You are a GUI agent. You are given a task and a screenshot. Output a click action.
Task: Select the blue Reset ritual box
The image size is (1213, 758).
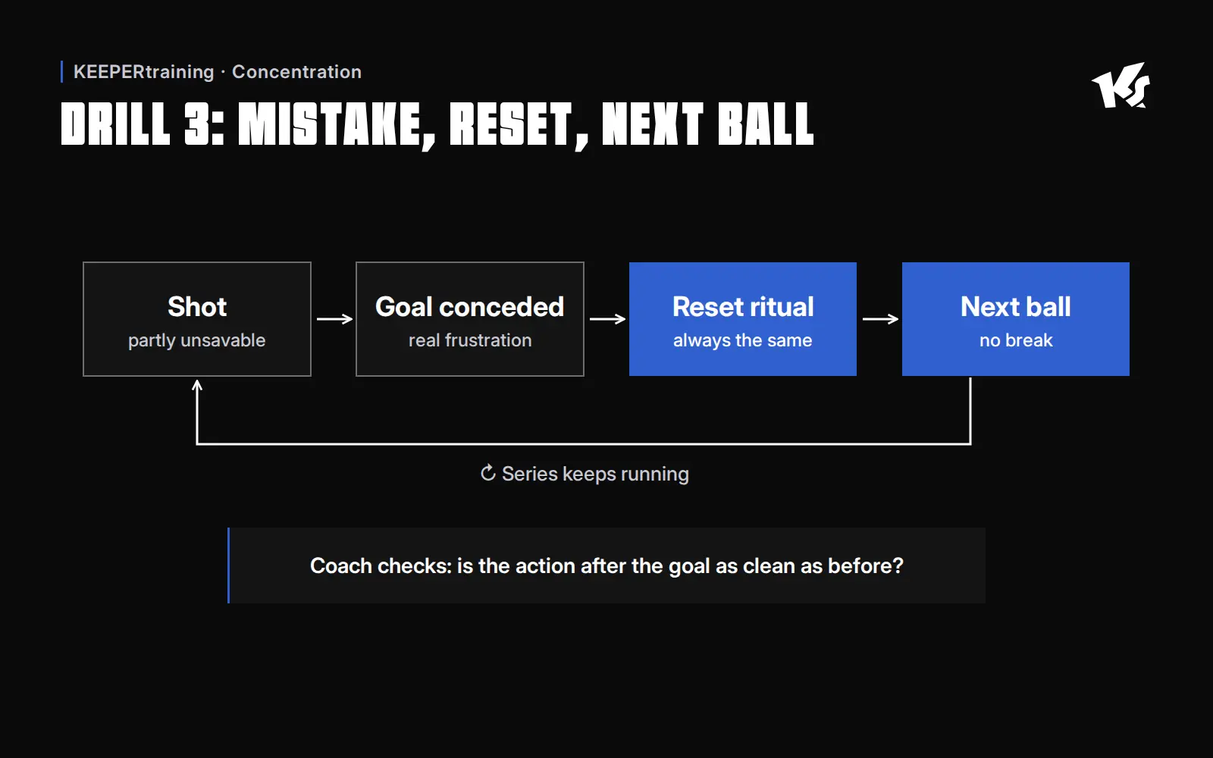coord(743,319)
